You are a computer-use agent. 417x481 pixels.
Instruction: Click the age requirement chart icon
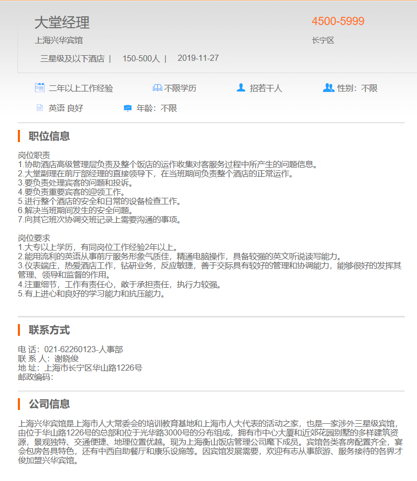(128, 108)
